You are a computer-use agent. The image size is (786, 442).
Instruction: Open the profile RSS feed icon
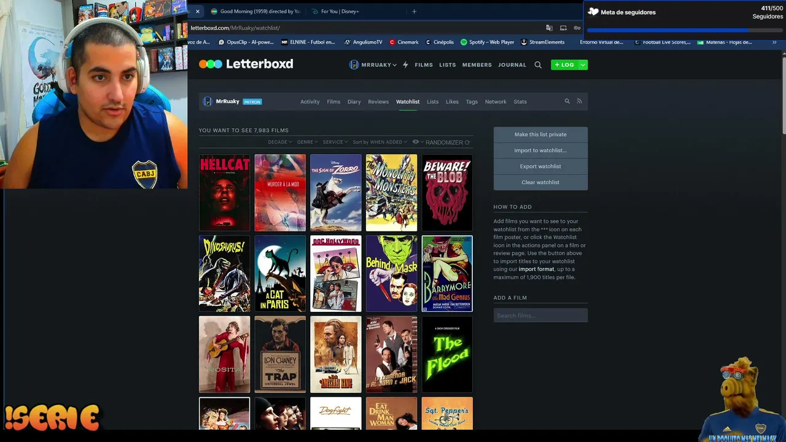point(579,101)
